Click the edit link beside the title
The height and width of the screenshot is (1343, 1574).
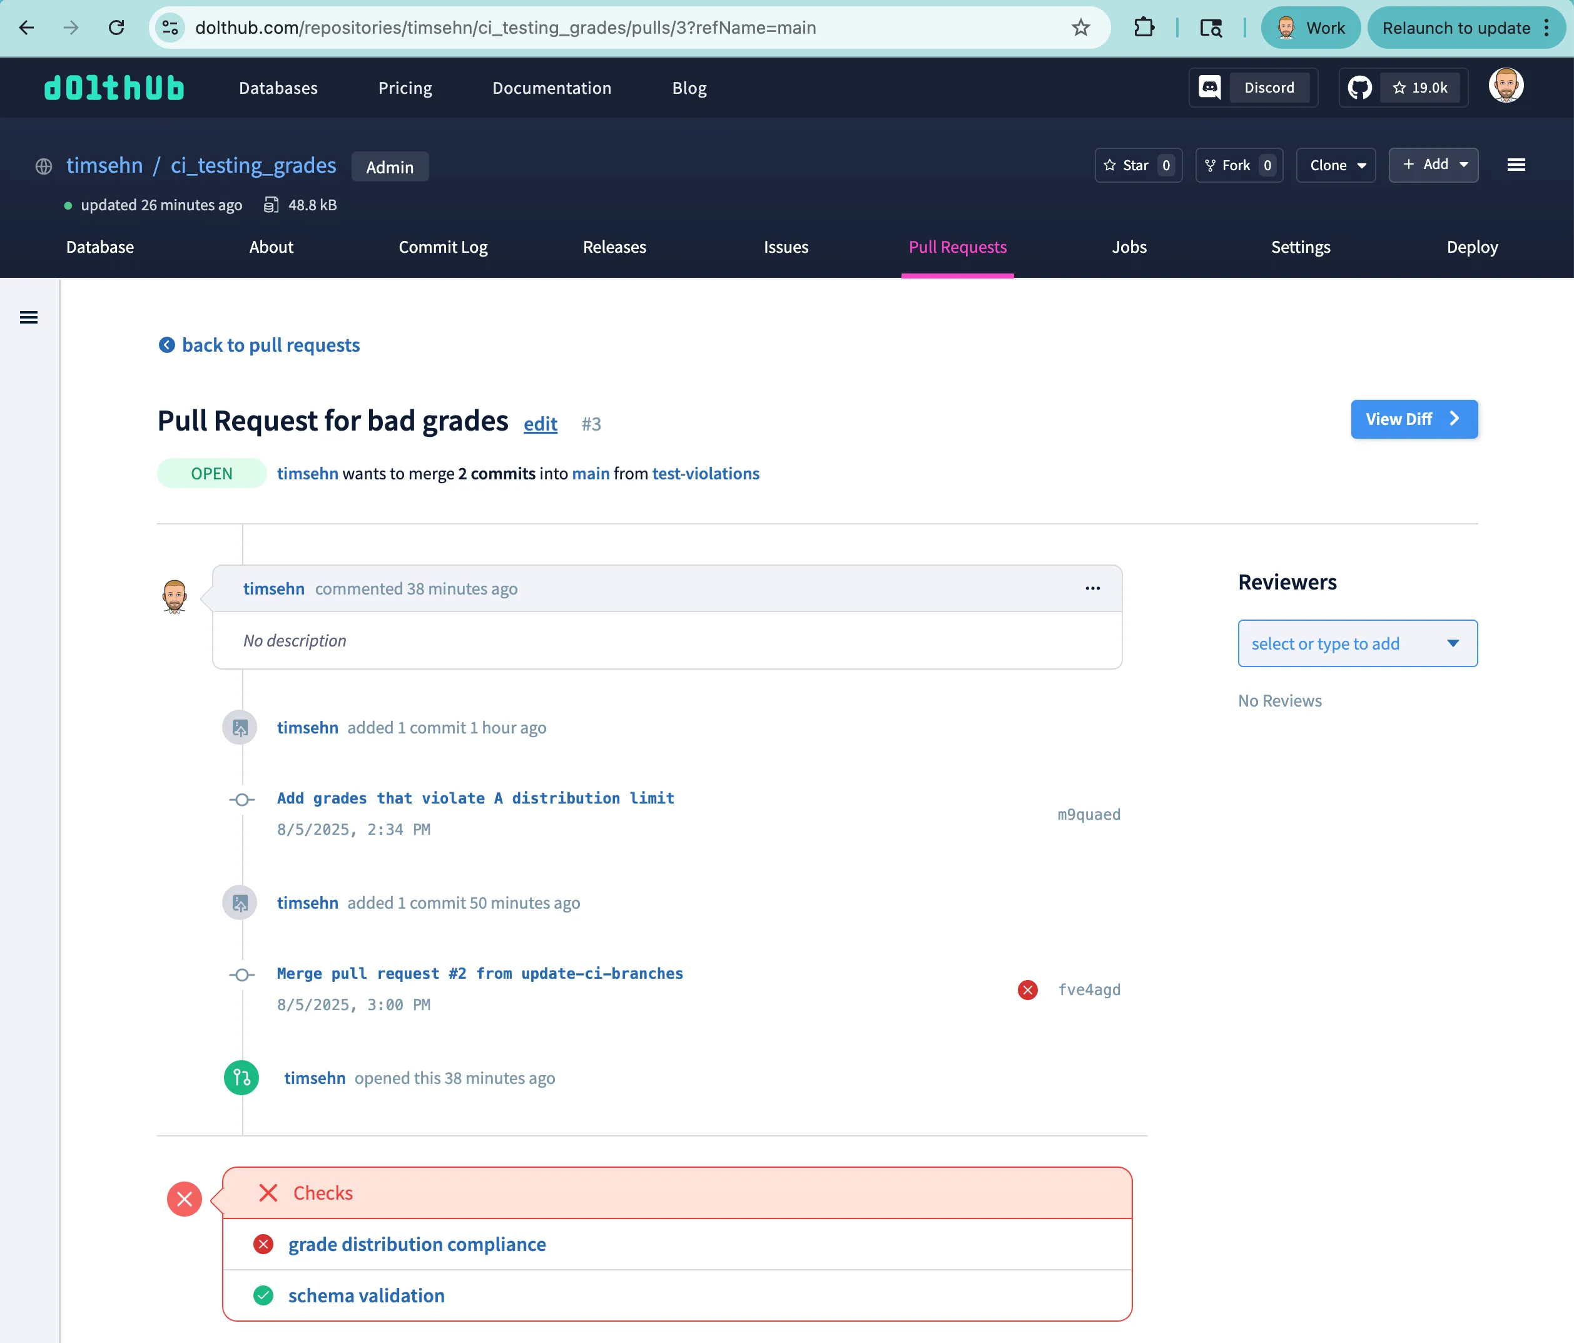click(x=540, y=423)
